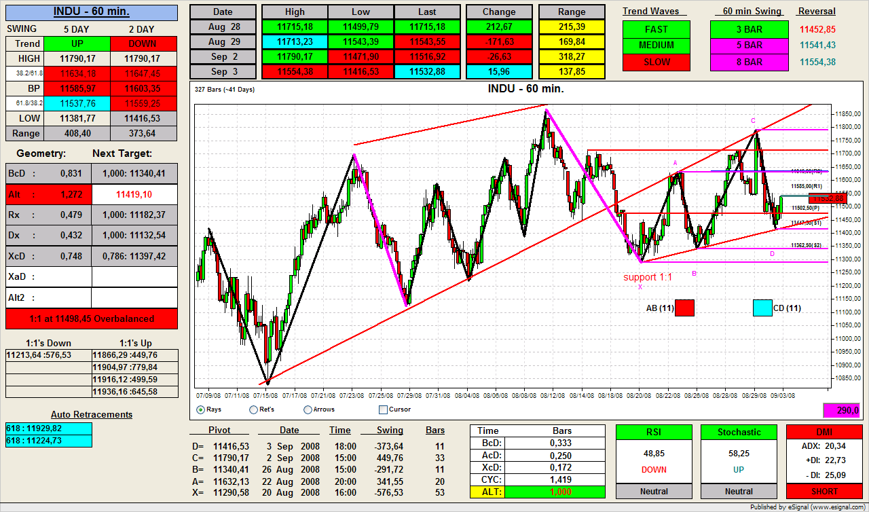Click the RSI value 48,85
Screen dimensions: 869x512
point(654,453)
